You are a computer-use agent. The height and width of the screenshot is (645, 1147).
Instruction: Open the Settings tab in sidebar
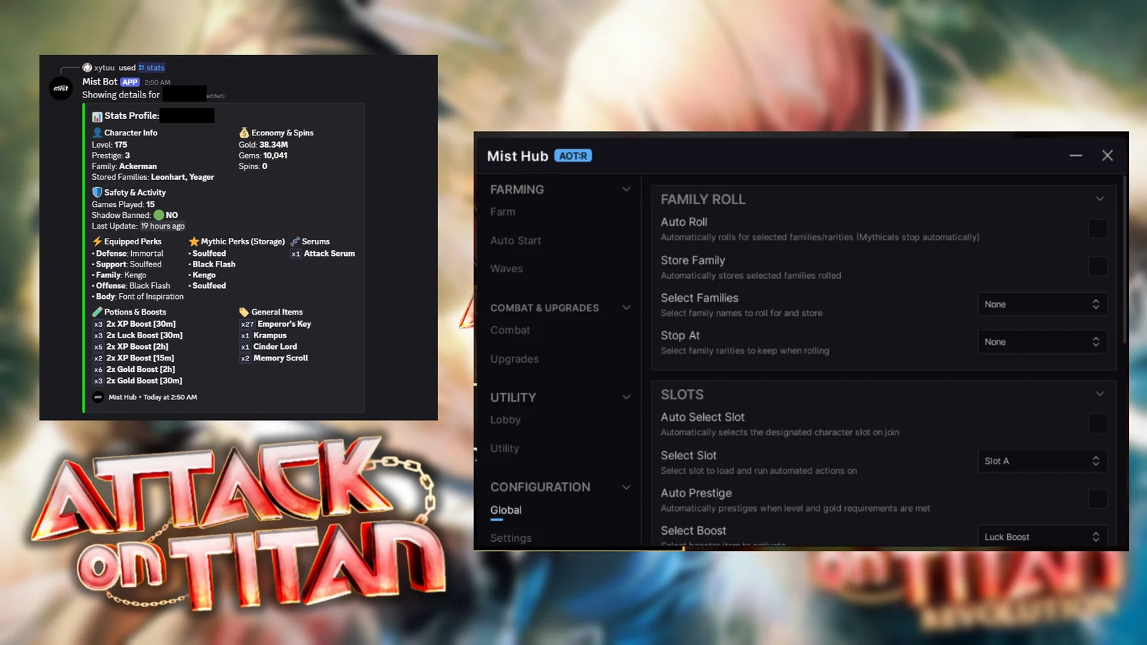(511, 538)
